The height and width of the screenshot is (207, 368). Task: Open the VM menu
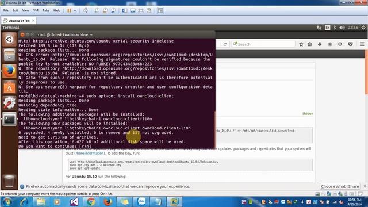click(x=36, y=10)
